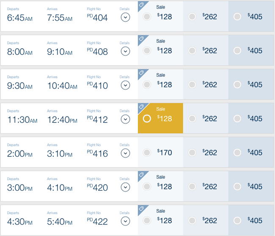Expand details for the 4:30PM flight PD422
This screenshot has width=275, height=236.
point(125,221)
